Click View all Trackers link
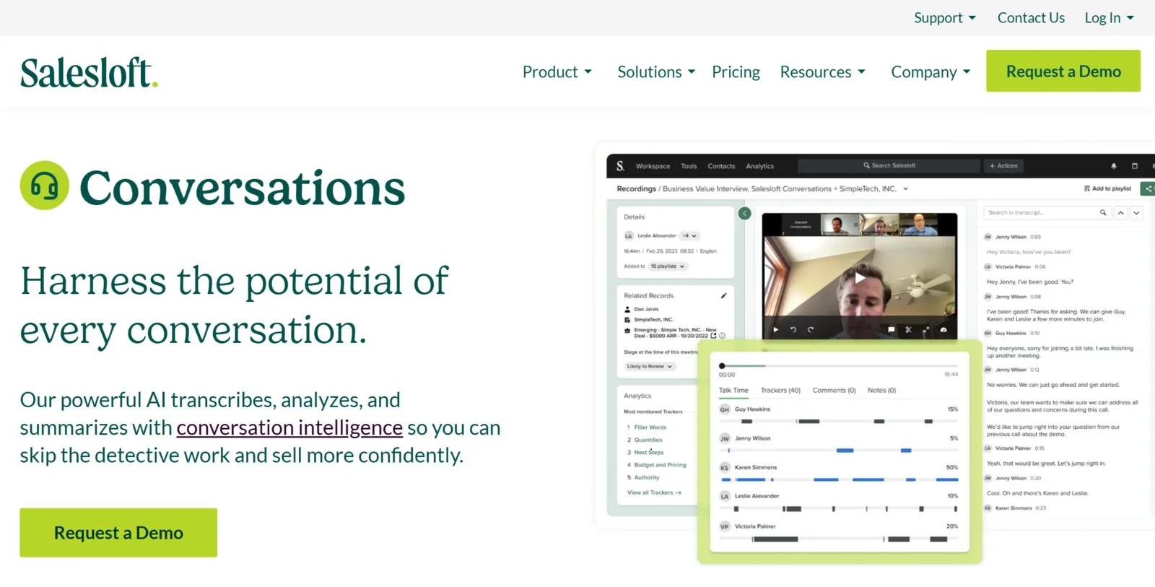1155x587 pixels. pyautogui.click(x=654, y=492)
